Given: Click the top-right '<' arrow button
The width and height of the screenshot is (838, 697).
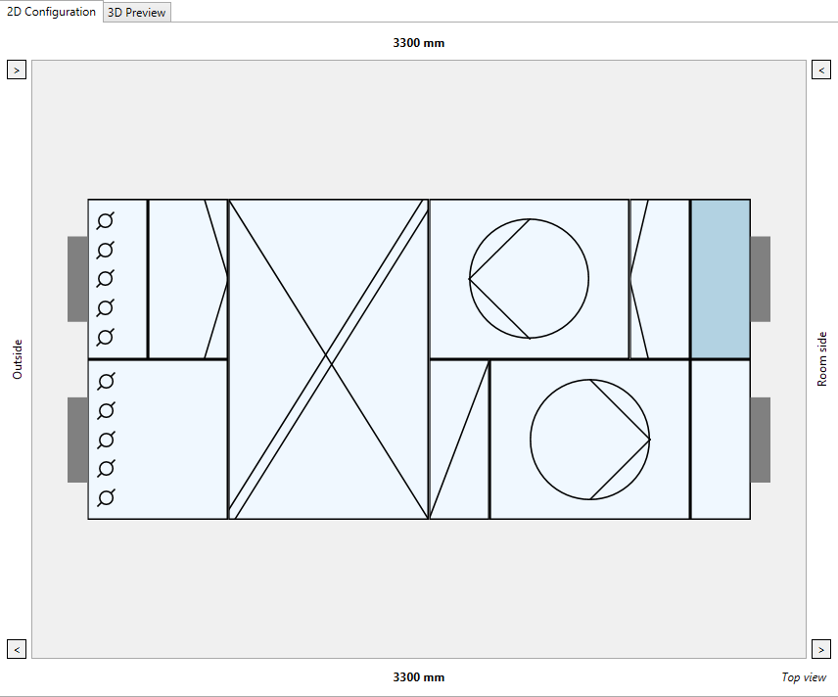Looking at the screenshot, I should [x=821, y=70].
